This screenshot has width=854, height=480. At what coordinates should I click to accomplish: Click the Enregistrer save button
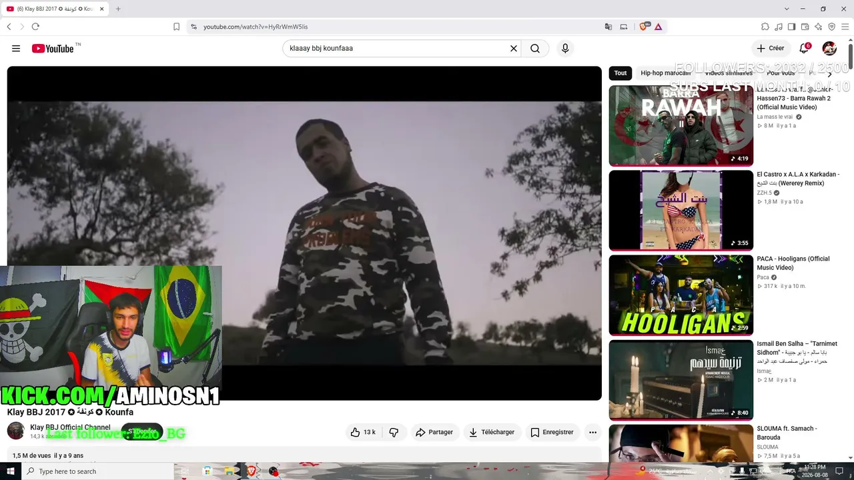[x=552, y=432]
